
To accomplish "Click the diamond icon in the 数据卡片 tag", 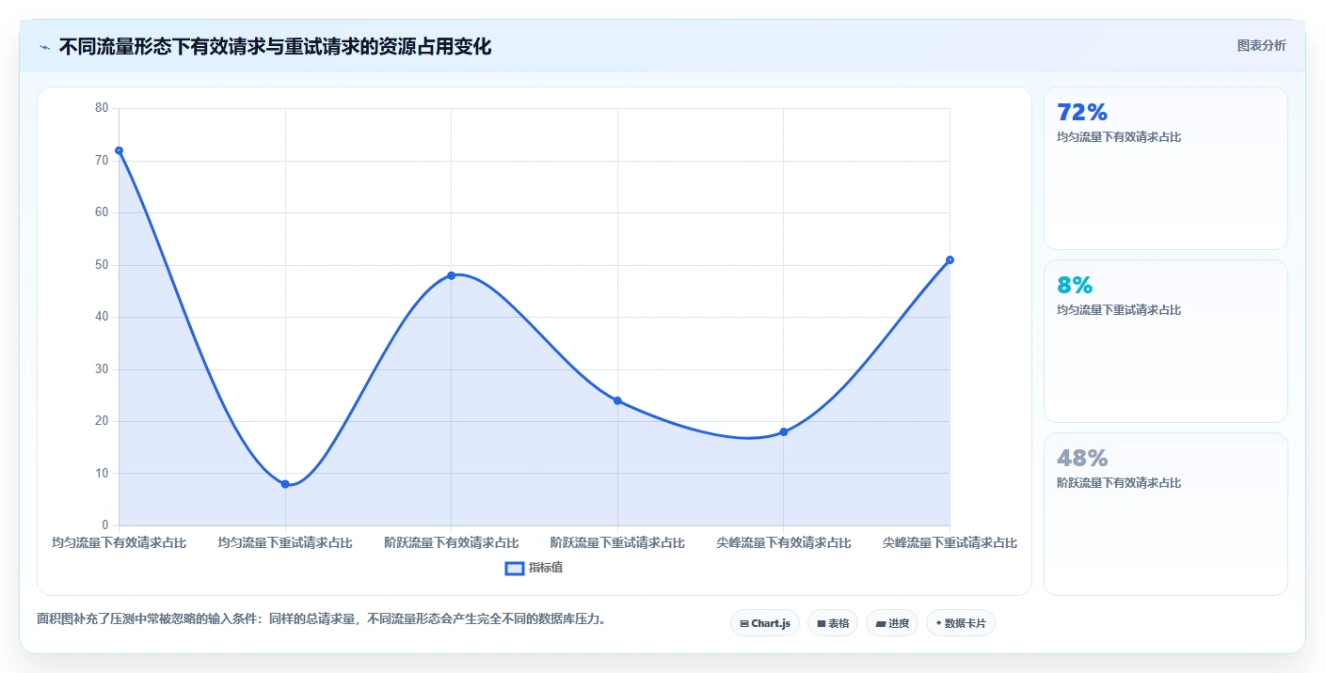I will click(938, 623).
